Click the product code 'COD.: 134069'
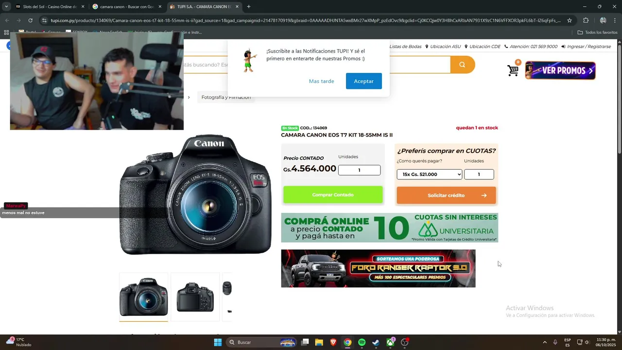Screen dimensions: 622x350 [313, 128]
